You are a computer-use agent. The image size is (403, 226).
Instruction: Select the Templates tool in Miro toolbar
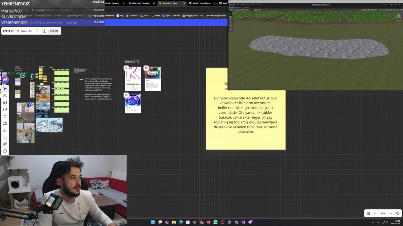5,103
